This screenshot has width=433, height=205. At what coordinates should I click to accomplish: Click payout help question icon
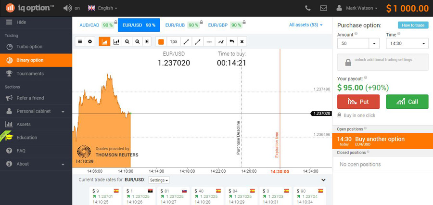tap(366, 77)
